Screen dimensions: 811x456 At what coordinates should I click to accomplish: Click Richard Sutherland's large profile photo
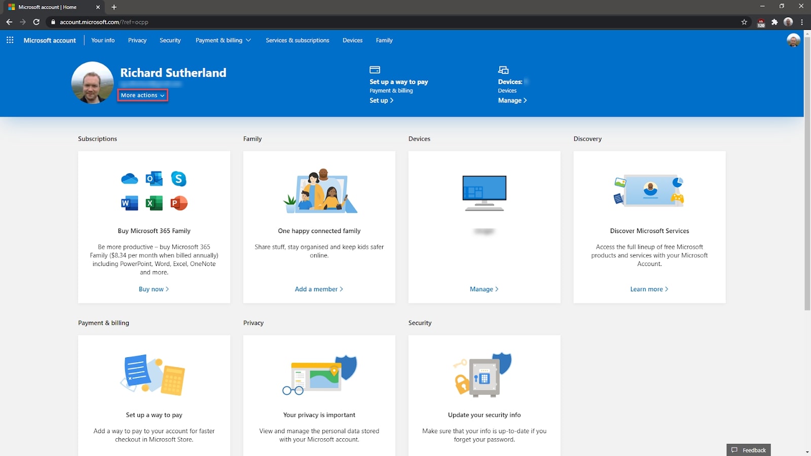[92, 83]
